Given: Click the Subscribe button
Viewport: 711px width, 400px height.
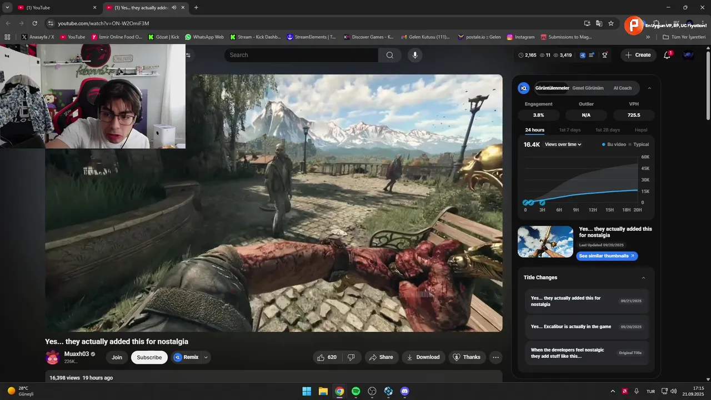Looking at the screenshot, I should point(149,357).
